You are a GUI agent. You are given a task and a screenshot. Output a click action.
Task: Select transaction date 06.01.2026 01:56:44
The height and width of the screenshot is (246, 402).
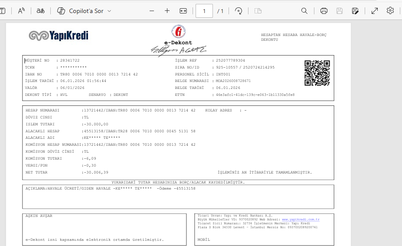[83, 81]
